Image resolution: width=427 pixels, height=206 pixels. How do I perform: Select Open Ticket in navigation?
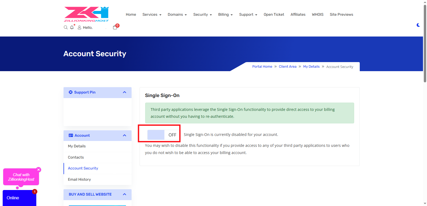pyautogui.click(x=274, y=15)
